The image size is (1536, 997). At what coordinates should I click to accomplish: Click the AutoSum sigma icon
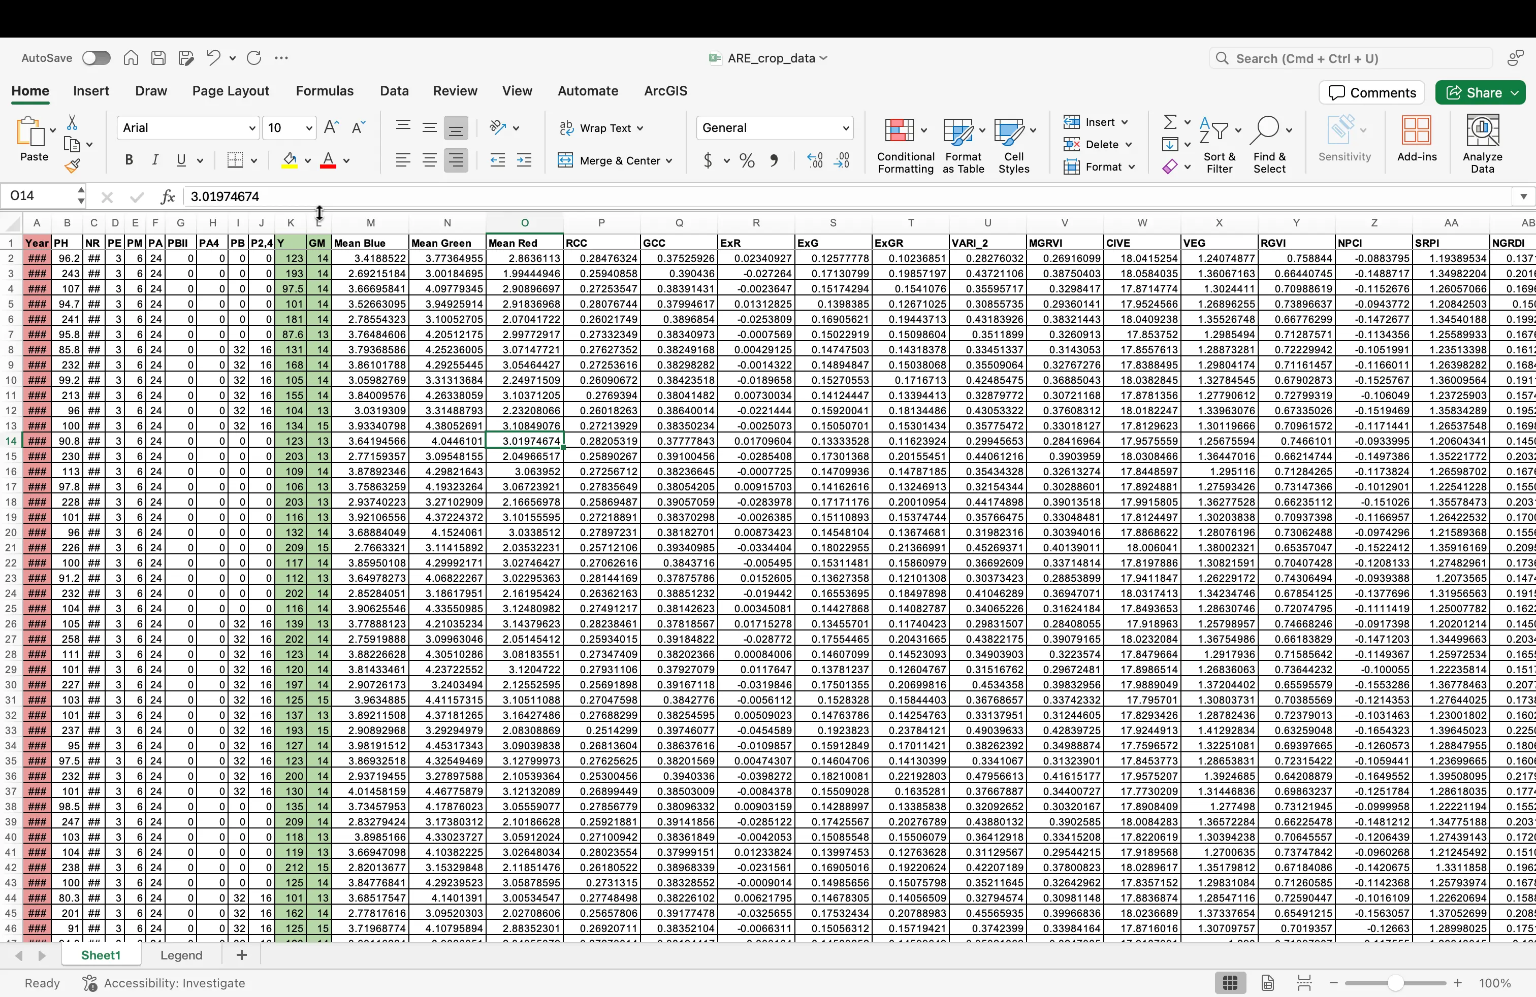[x=1169, y=122]
